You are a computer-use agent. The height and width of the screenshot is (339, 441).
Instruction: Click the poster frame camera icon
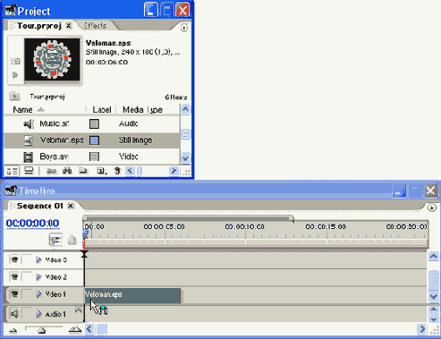tap(15, 62)
